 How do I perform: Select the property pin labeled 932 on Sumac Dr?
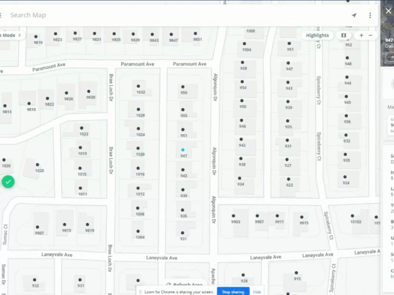(34, 280)
